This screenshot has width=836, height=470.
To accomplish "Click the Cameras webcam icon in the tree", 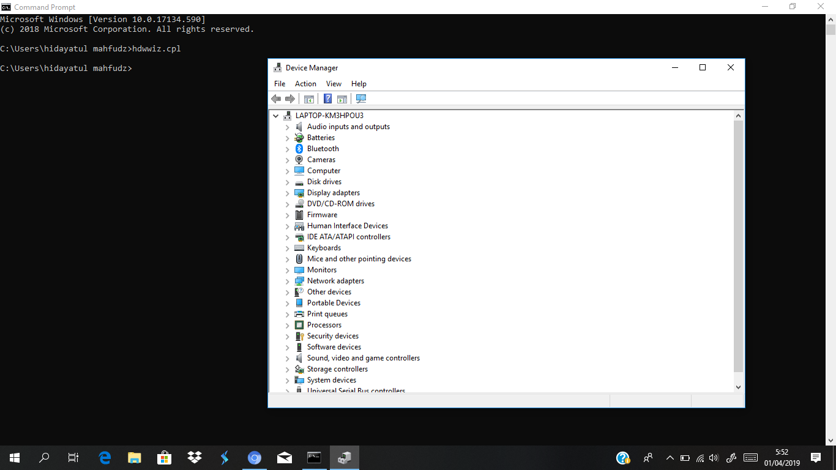I will [299, 160].
